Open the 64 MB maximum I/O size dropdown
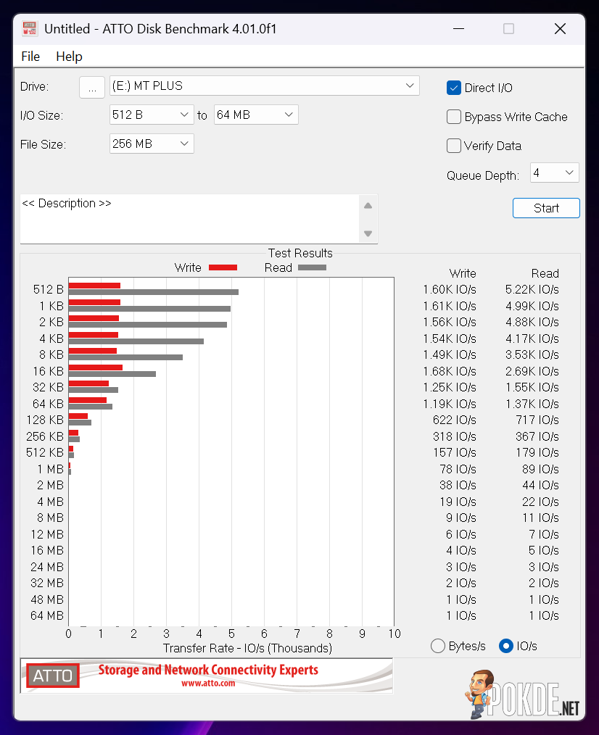Image resolution: width=599 pixels, height=735 pixels. coord(256,115)
